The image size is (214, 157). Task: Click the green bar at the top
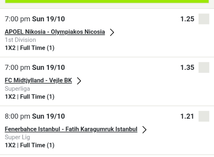107,2
